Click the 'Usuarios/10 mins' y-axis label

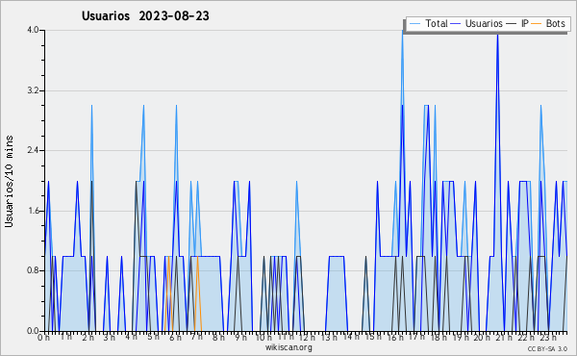click(9, 182)
